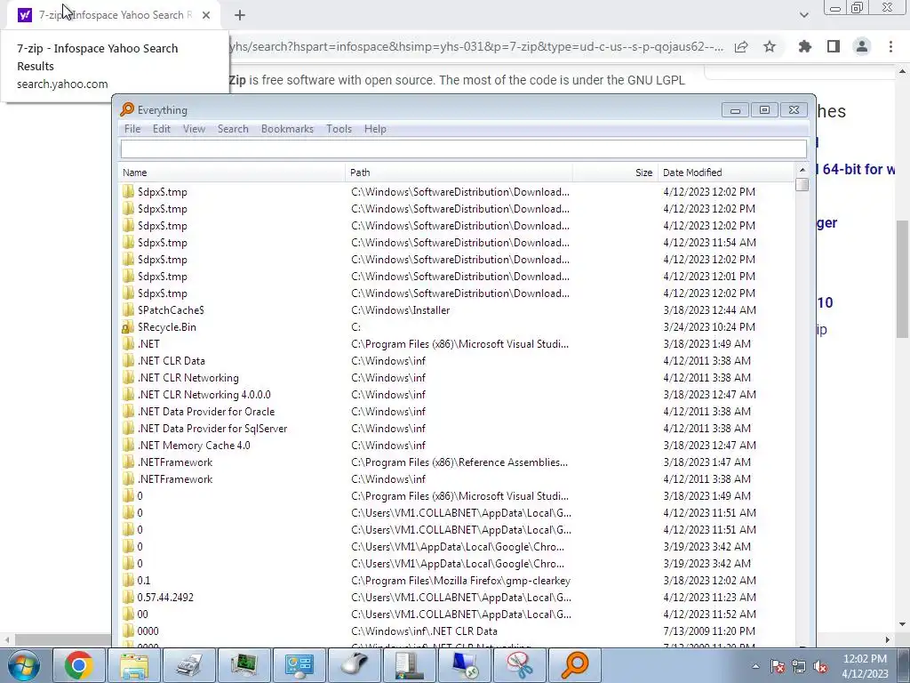This screenshot has width=910, height=683.
Task: Bookmark this page with the star icon
Action: (x=770, y=46)
